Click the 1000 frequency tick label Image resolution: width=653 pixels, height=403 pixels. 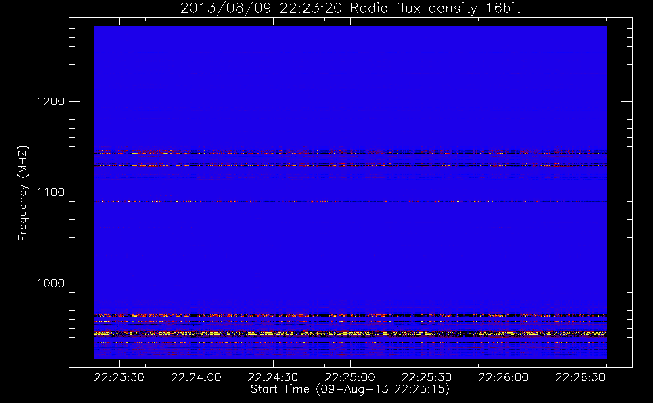pos(50,283)
